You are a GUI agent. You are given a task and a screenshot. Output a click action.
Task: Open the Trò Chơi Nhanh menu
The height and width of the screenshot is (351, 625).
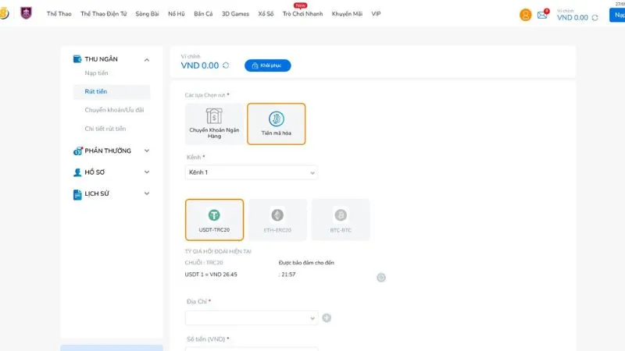click(x=302, y=13)
